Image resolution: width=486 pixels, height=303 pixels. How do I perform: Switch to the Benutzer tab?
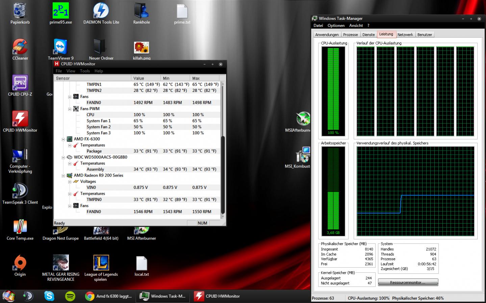tap(425, 35)
